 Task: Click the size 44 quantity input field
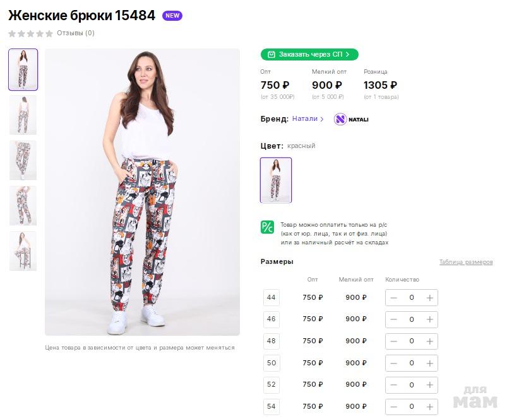click(412, 298)
